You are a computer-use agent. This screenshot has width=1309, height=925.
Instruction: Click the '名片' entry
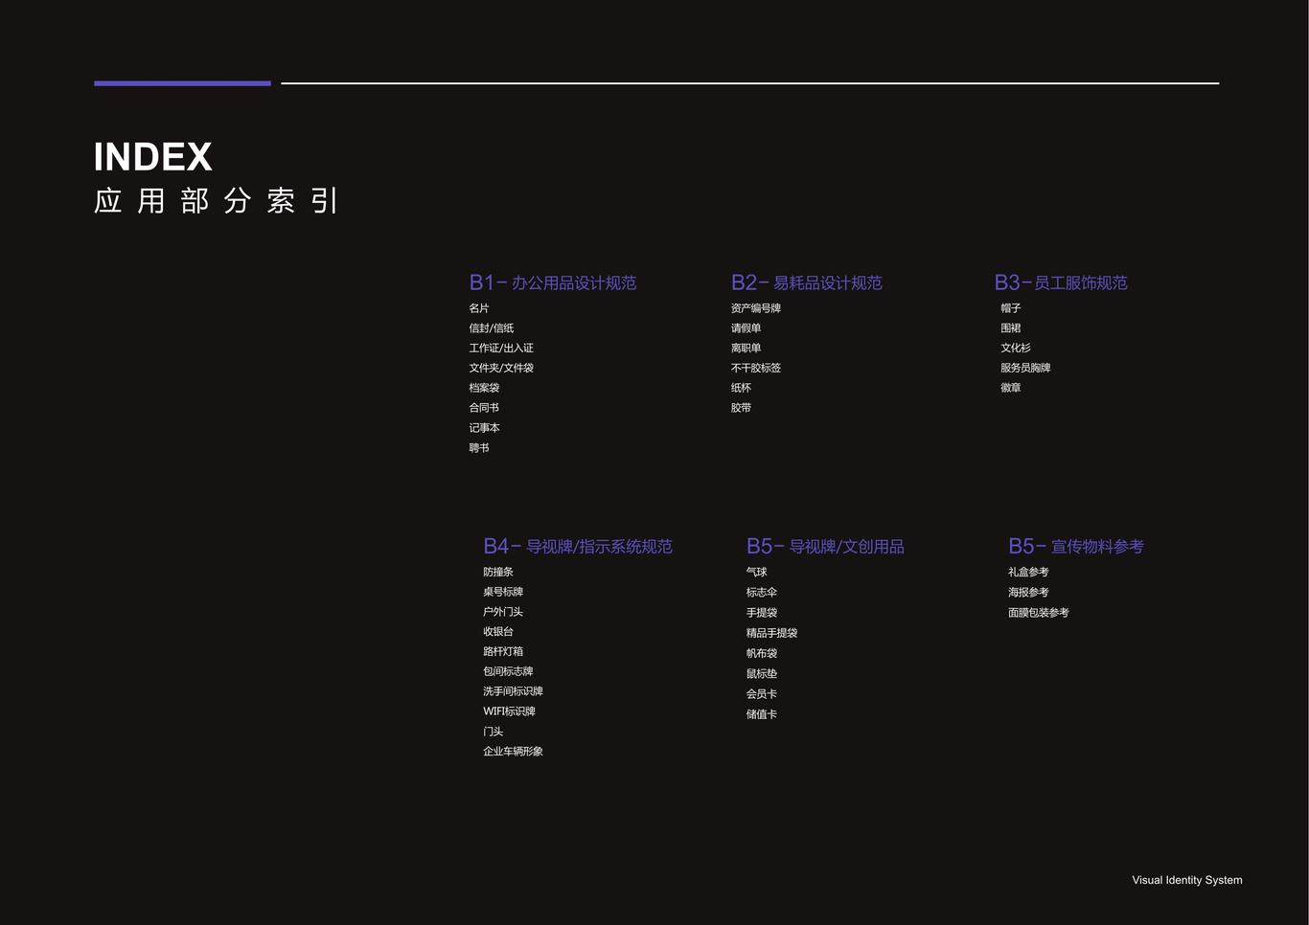click(x=479, y=308)
